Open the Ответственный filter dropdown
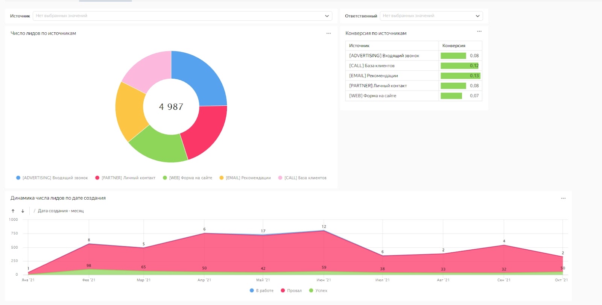 [431, 16]
